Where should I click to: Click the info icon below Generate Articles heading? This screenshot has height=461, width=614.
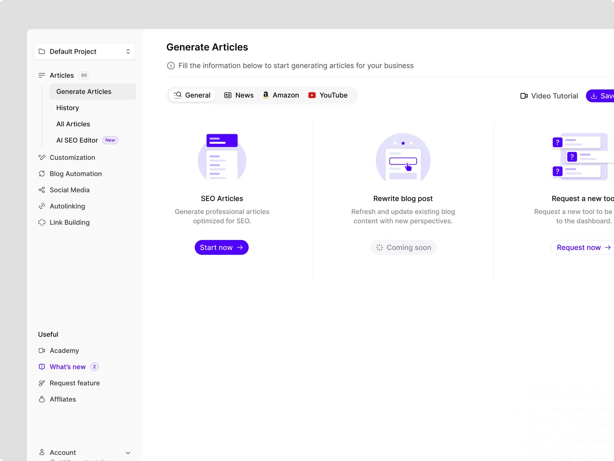point(171,66)
